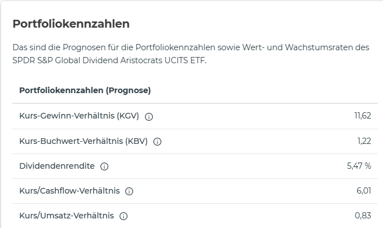Open the Kurs/Umsatz-Verhältnis info icon
The width and height of the screenshot is (383, 228).
tap(124, 216)
